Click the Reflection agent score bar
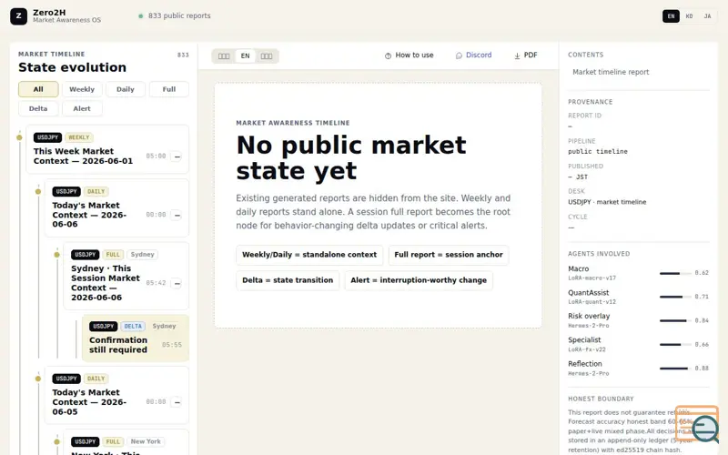 (673, 369)
